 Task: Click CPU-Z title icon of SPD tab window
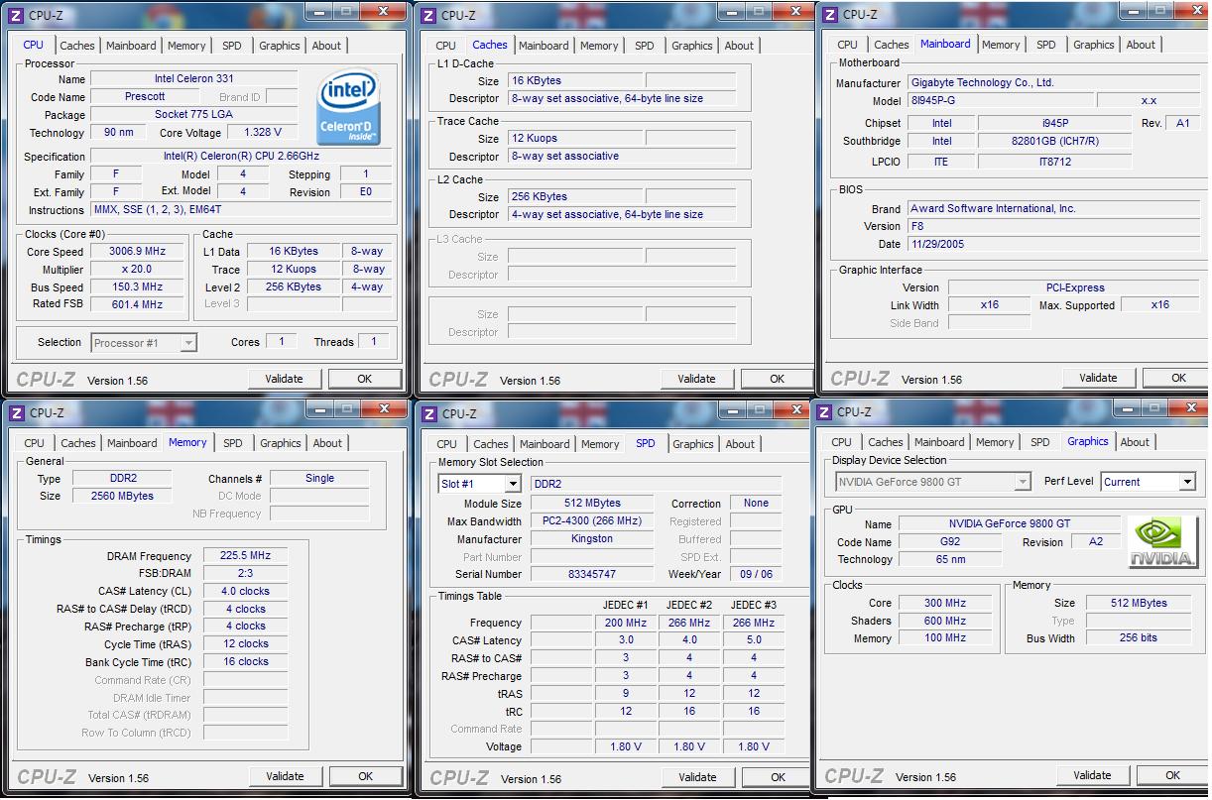pyautogui.click(x=428, y=413)
